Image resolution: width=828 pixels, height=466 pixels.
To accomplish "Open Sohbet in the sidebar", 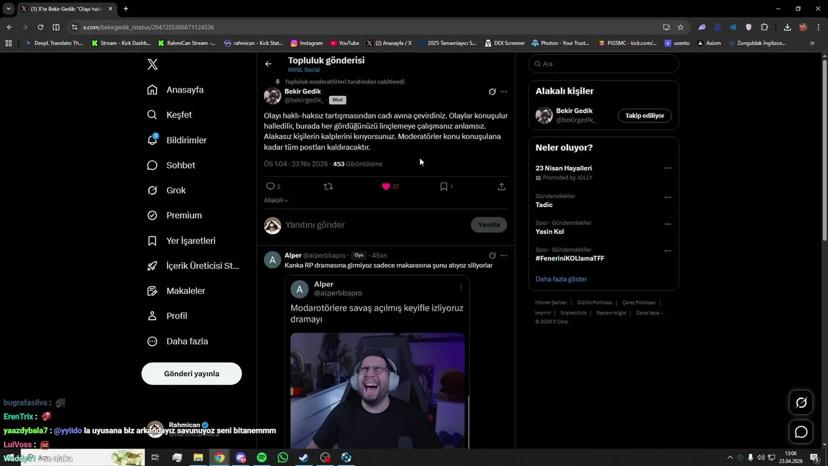I will [x=171, y=165].
